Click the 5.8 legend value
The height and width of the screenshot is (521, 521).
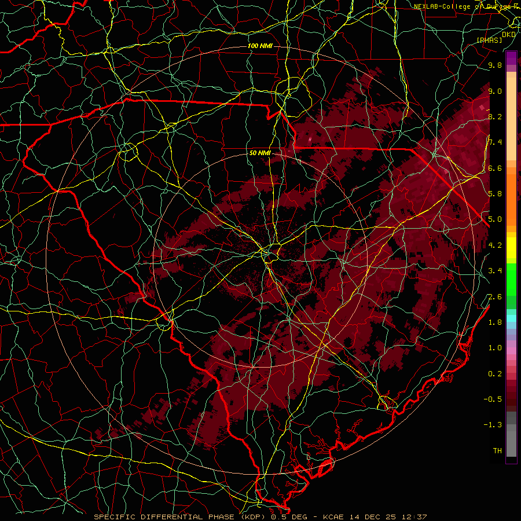coord(495,194)
